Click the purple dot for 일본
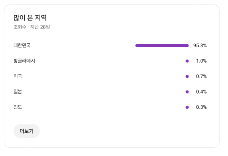This screenshot has width=228, height=156. pyautogui.click(x=187, y=92)
